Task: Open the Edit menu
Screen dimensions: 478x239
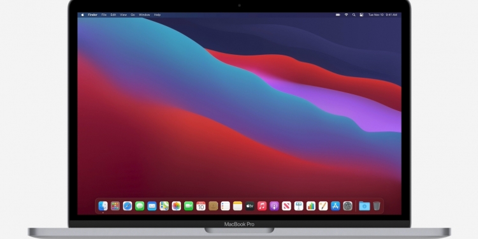Action: (113, 15)
